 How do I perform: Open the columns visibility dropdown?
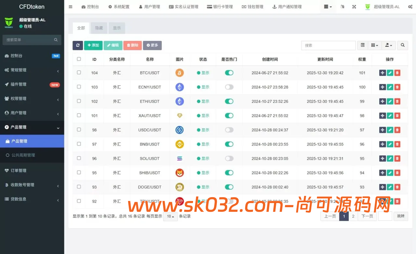pyautogui.click(x=374, y=45)
